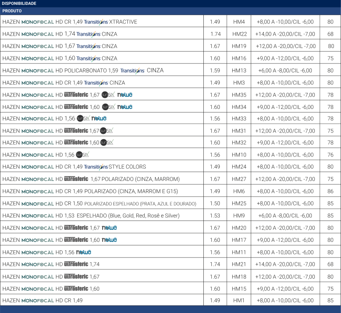Click the Ultrasferic logo in the HM21 row
Screen dimensions: 341x313
pos(76,264)
